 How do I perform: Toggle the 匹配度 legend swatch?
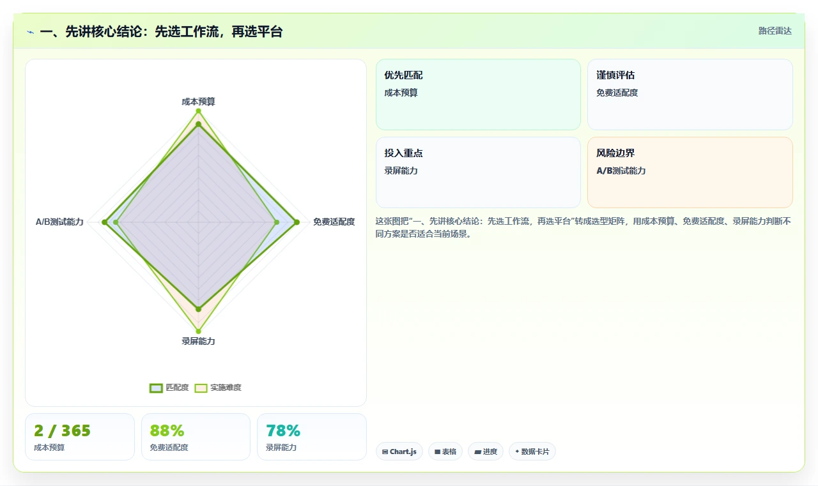156,388
